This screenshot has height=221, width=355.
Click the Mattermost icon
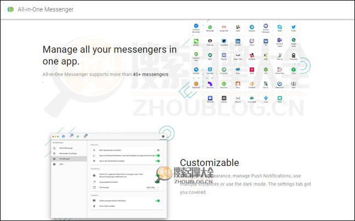coord(279,83)
